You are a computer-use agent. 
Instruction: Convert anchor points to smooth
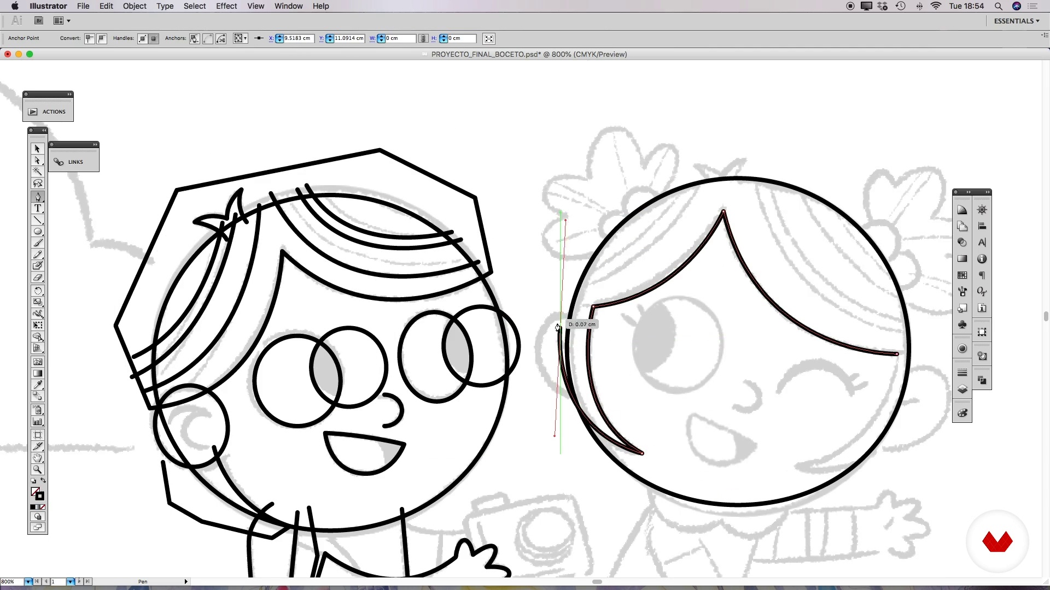[x=101, y=38]
